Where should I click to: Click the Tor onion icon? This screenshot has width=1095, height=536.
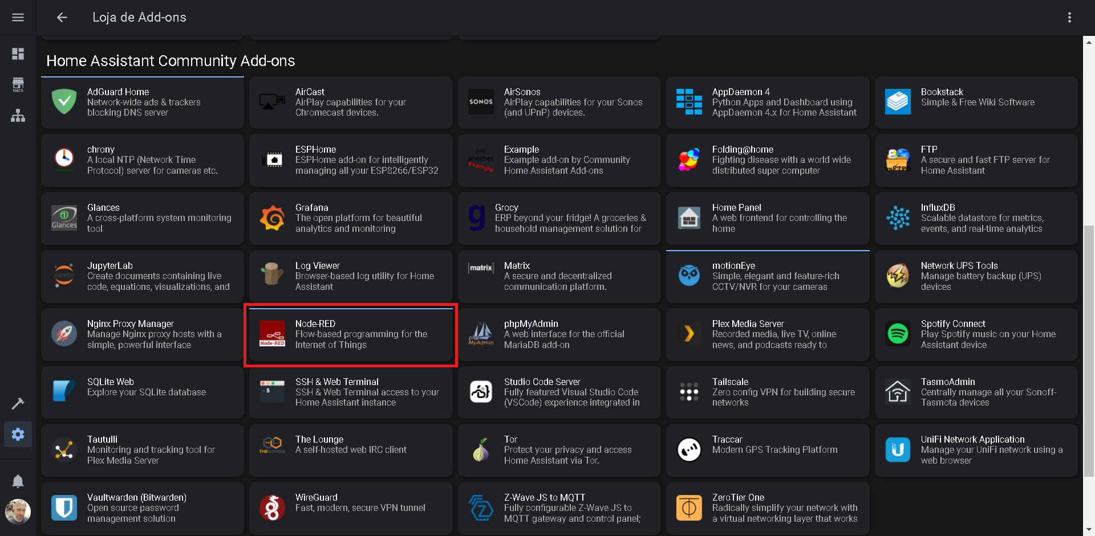coord(481,450)
